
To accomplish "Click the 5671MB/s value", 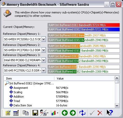I will tap(62, 88).
